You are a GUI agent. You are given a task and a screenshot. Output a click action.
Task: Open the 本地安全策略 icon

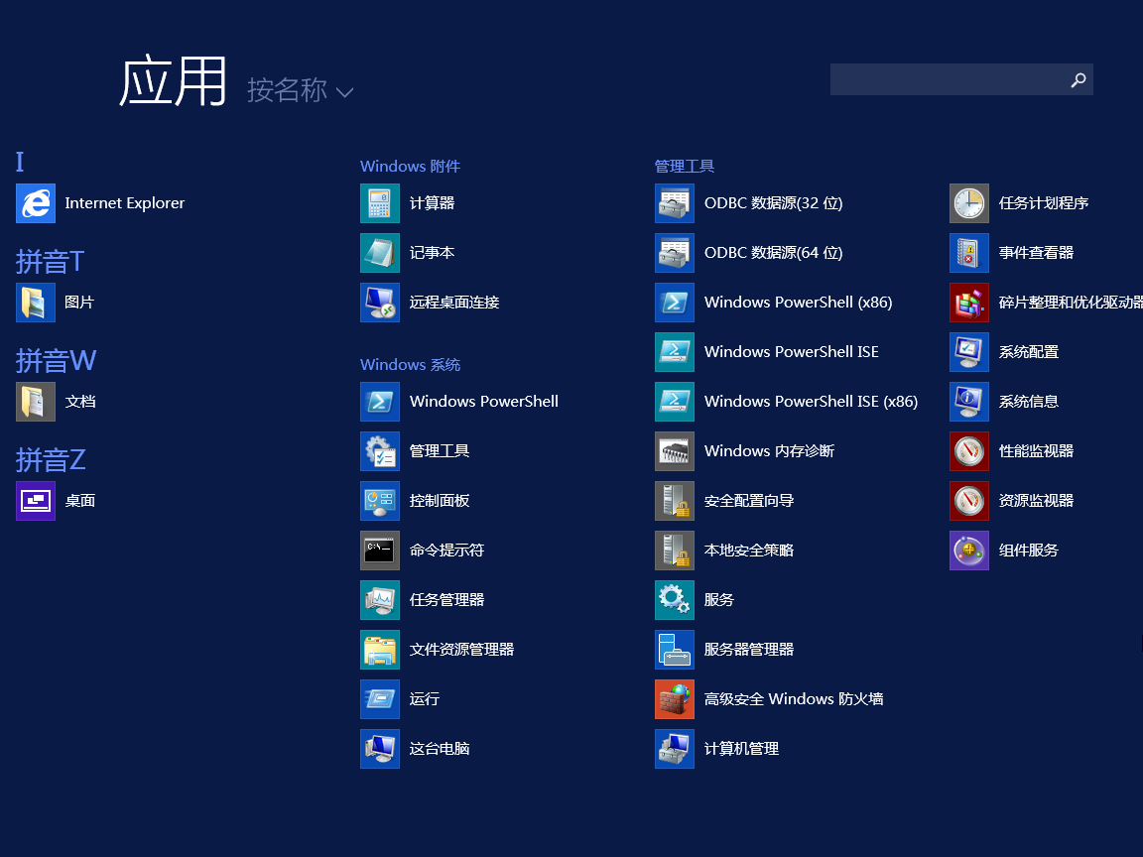pos(675,551)
